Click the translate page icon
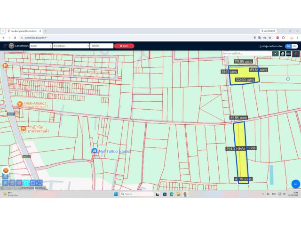 (x=260, y=38)
